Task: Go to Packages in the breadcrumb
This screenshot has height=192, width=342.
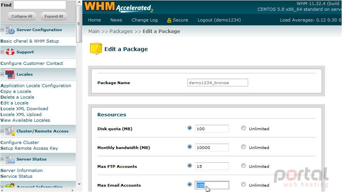Action: click(x=121, y=31)
